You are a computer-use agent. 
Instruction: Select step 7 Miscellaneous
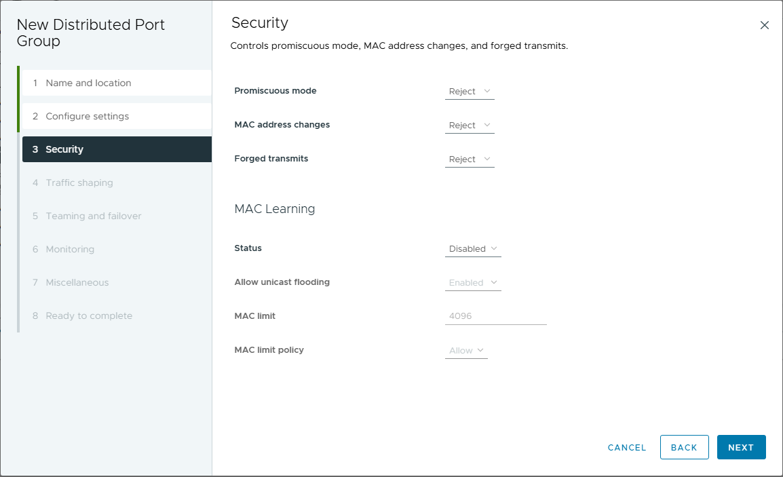pos(77,282)
